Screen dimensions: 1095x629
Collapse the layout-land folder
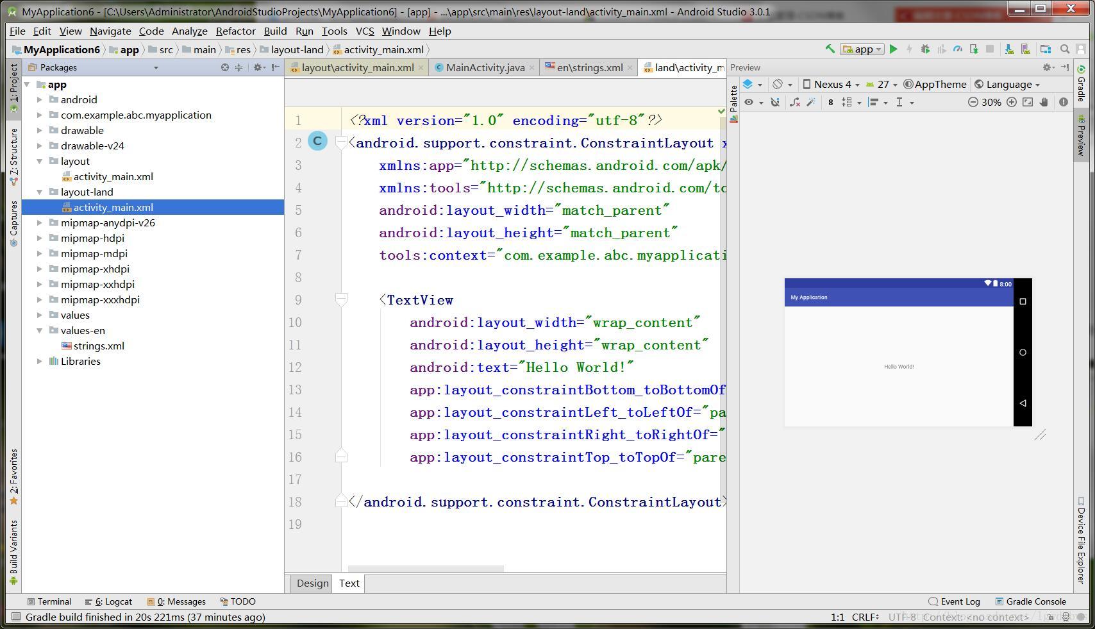click(x=40, y=192)
